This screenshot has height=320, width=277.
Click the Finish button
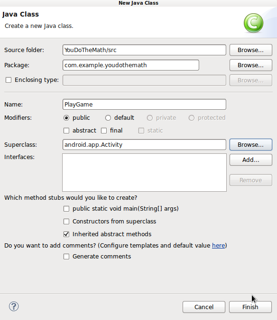coord(250,307)
